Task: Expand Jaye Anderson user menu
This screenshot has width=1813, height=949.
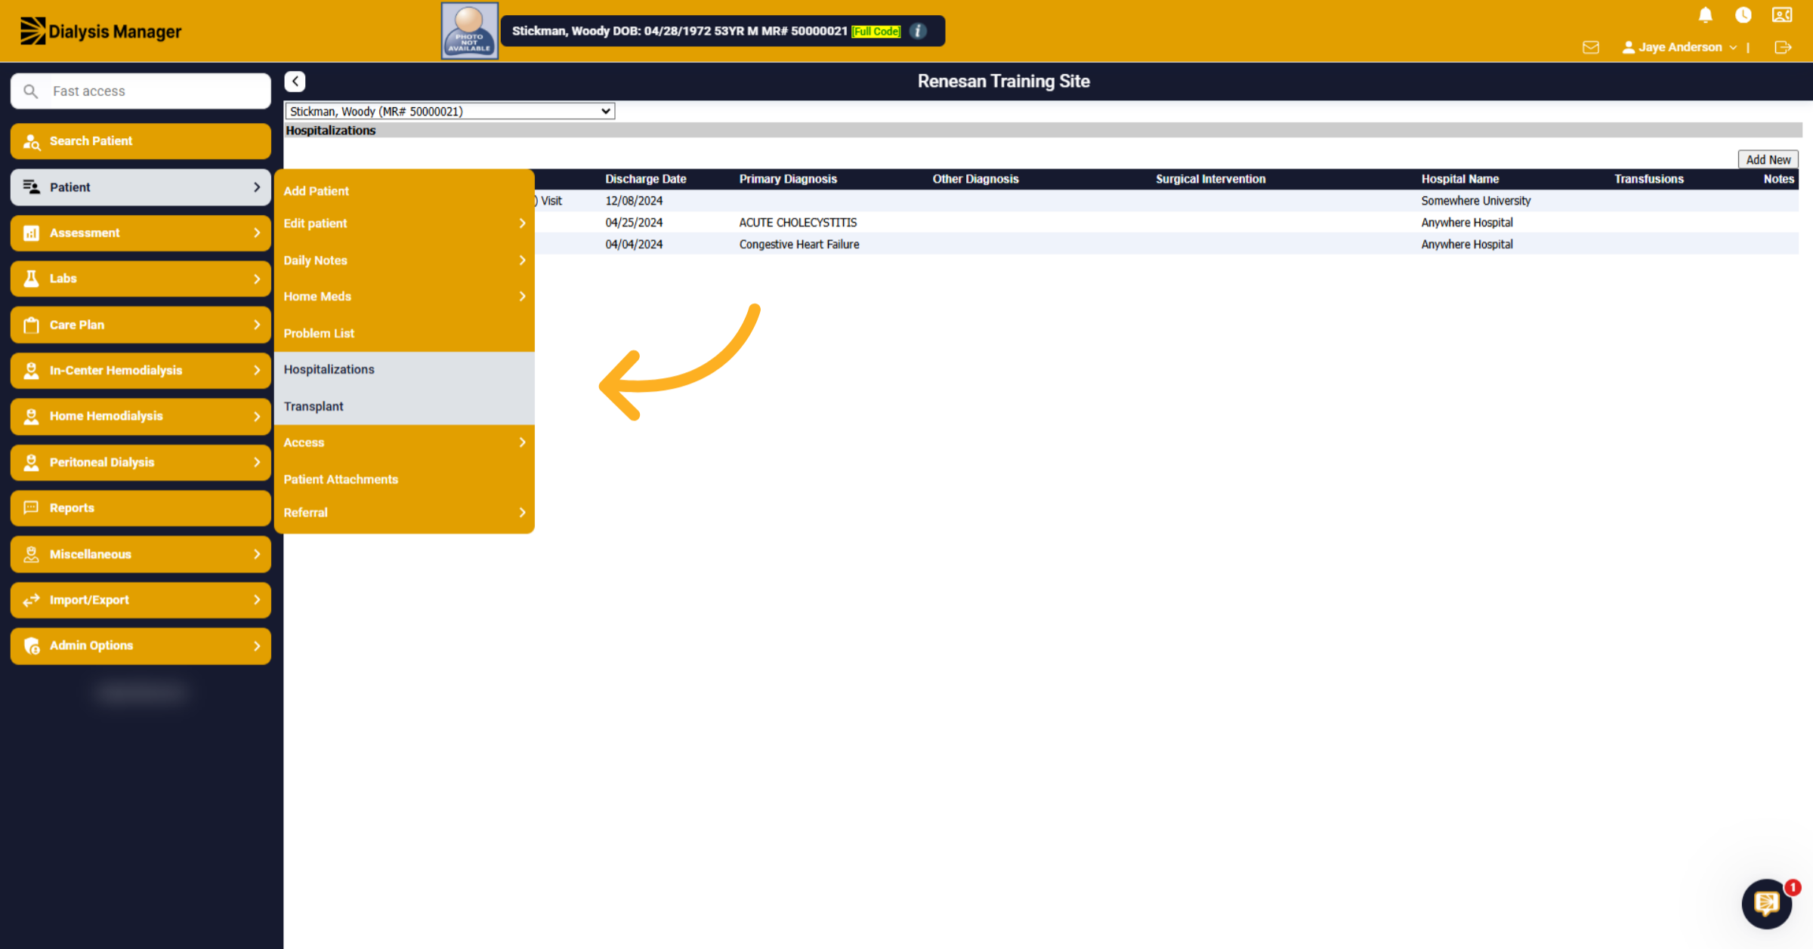Action: click(1679, 47)
